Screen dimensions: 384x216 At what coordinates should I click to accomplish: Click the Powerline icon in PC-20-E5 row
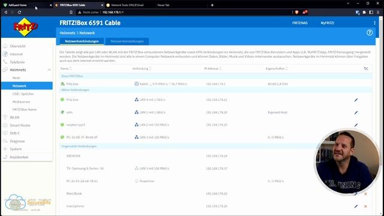click(136, 181)
